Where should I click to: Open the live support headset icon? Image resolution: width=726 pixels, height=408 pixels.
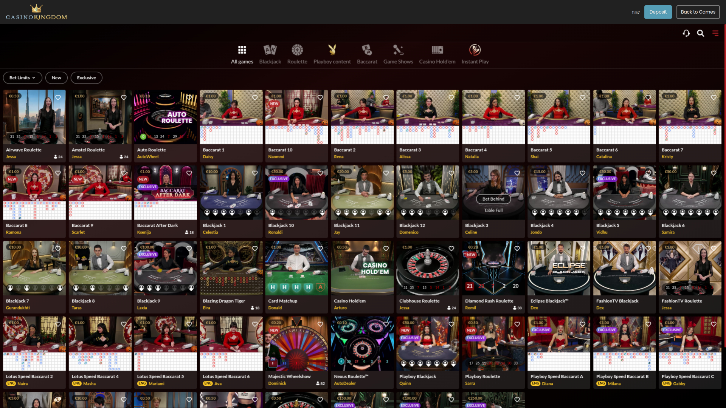coord(686,33)
